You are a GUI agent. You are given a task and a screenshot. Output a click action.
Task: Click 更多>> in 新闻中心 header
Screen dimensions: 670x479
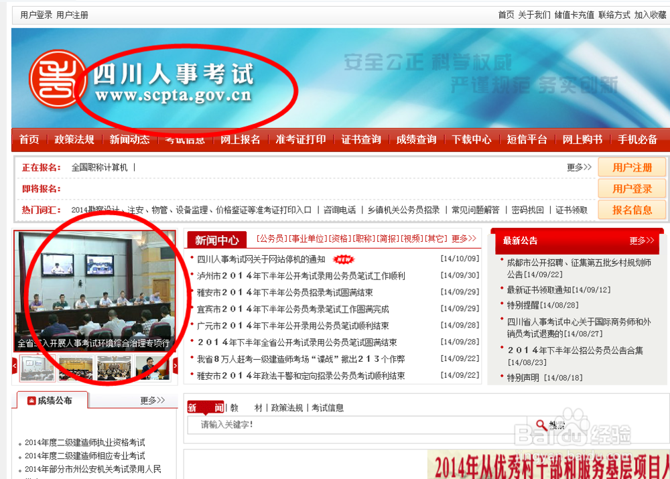pyautogui.click(x=464, y=238)
